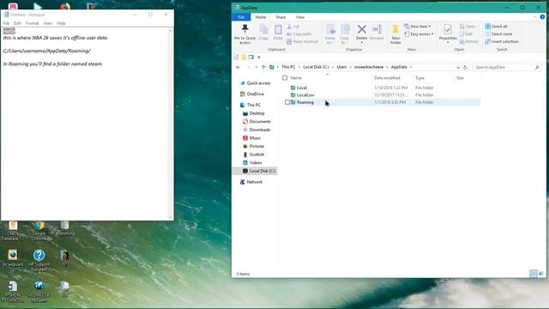The height and width of the screenshot is (309, 549).
Task: Click the Back arrow in Explorer
Action: pyautogui.click(x=238, y=67)
